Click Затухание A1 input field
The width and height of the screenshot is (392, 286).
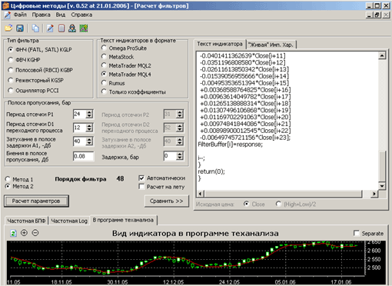tap(80, 141)
